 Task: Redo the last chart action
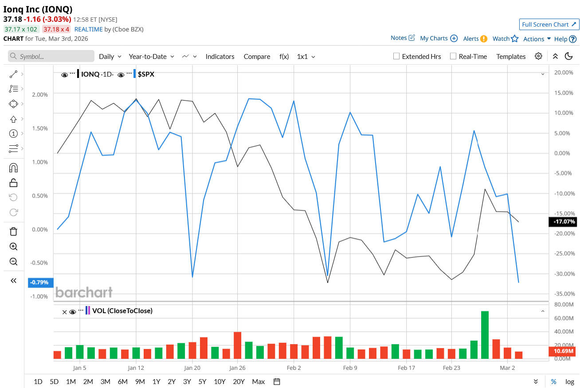pos(13,212)
